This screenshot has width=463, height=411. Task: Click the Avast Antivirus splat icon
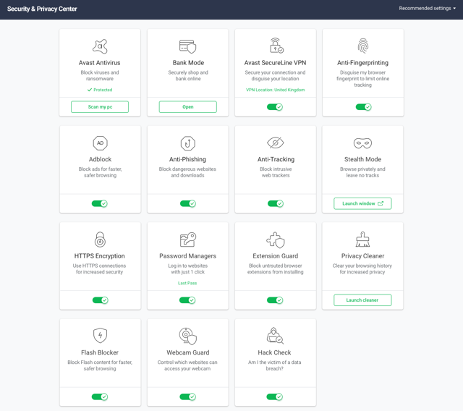[100, 46]
